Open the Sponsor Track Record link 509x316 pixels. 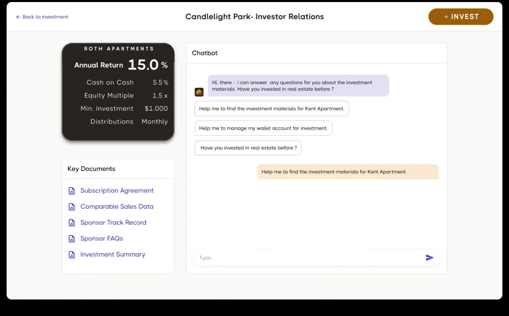pyautogui.click(x=113, y=222)
